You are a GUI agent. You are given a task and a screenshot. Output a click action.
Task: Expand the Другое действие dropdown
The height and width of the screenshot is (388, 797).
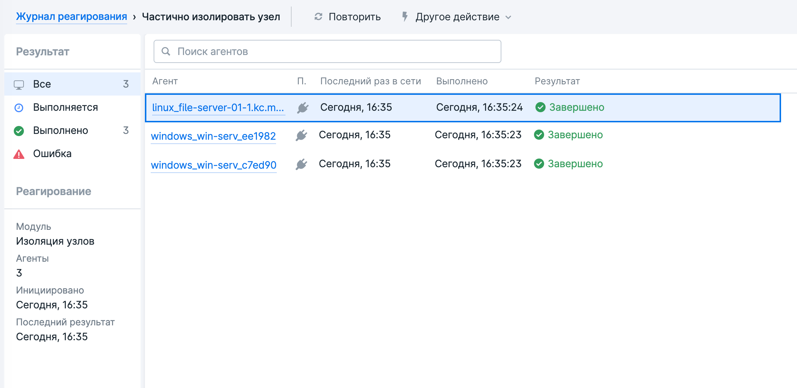point(457,17)
